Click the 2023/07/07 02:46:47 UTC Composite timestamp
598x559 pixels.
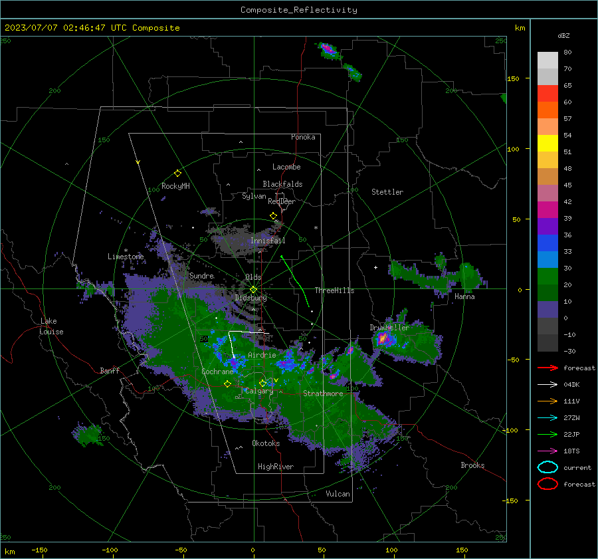[92, 28]
